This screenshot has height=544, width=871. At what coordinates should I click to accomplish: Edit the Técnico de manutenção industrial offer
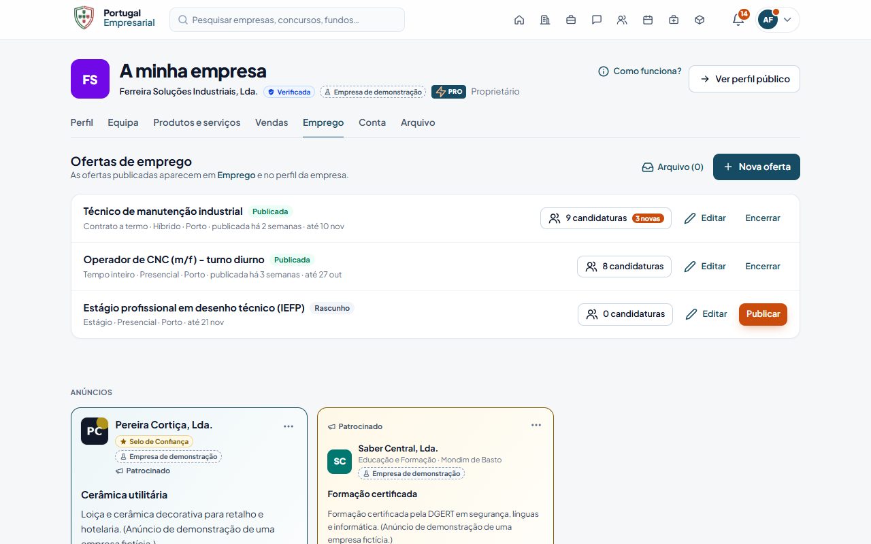[705, 218]
